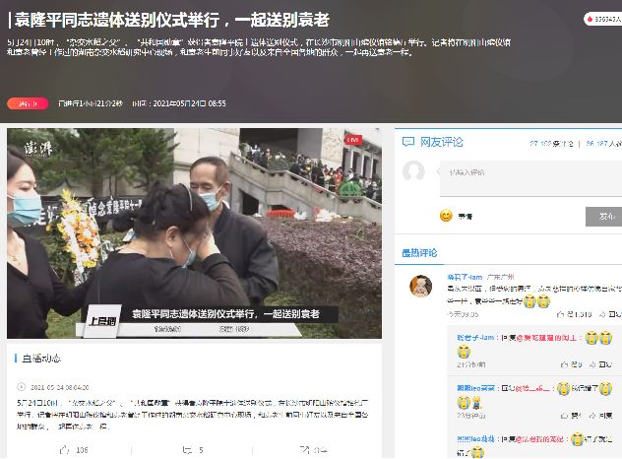
Task: Click the 直播动态 section heading
Action: tap(41, 359)
